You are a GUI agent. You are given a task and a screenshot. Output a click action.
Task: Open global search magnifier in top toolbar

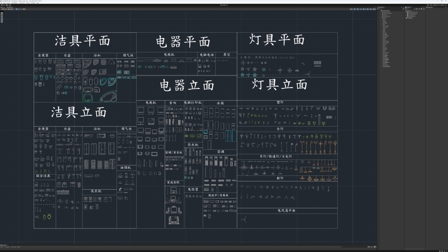(431, 5)
